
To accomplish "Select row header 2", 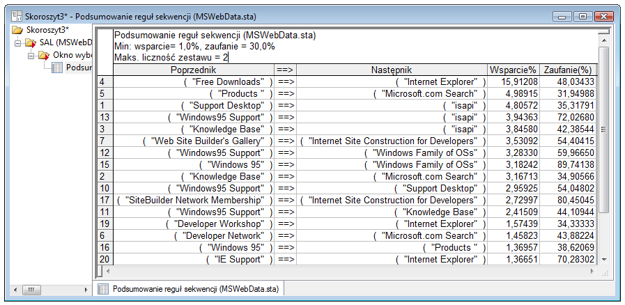I will pos(105,176).
